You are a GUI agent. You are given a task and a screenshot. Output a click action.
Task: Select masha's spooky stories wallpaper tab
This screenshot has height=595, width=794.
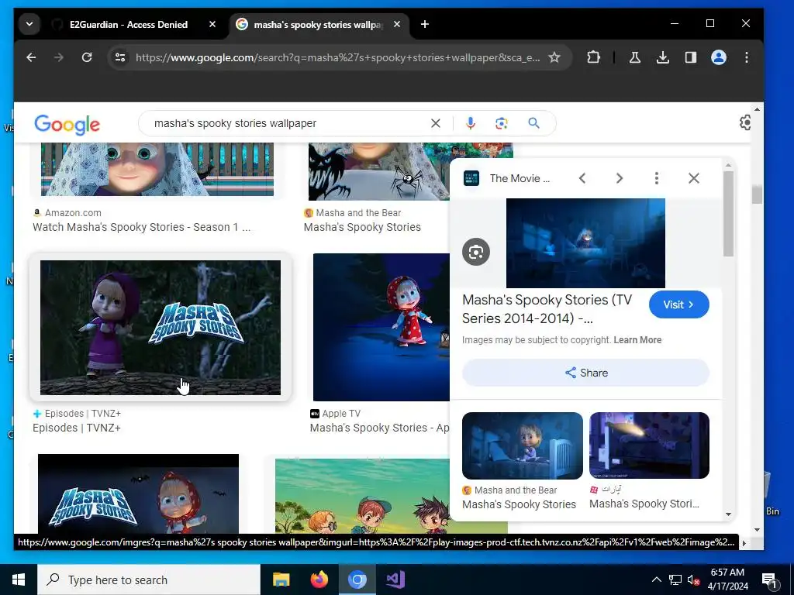tap(319, 24)
